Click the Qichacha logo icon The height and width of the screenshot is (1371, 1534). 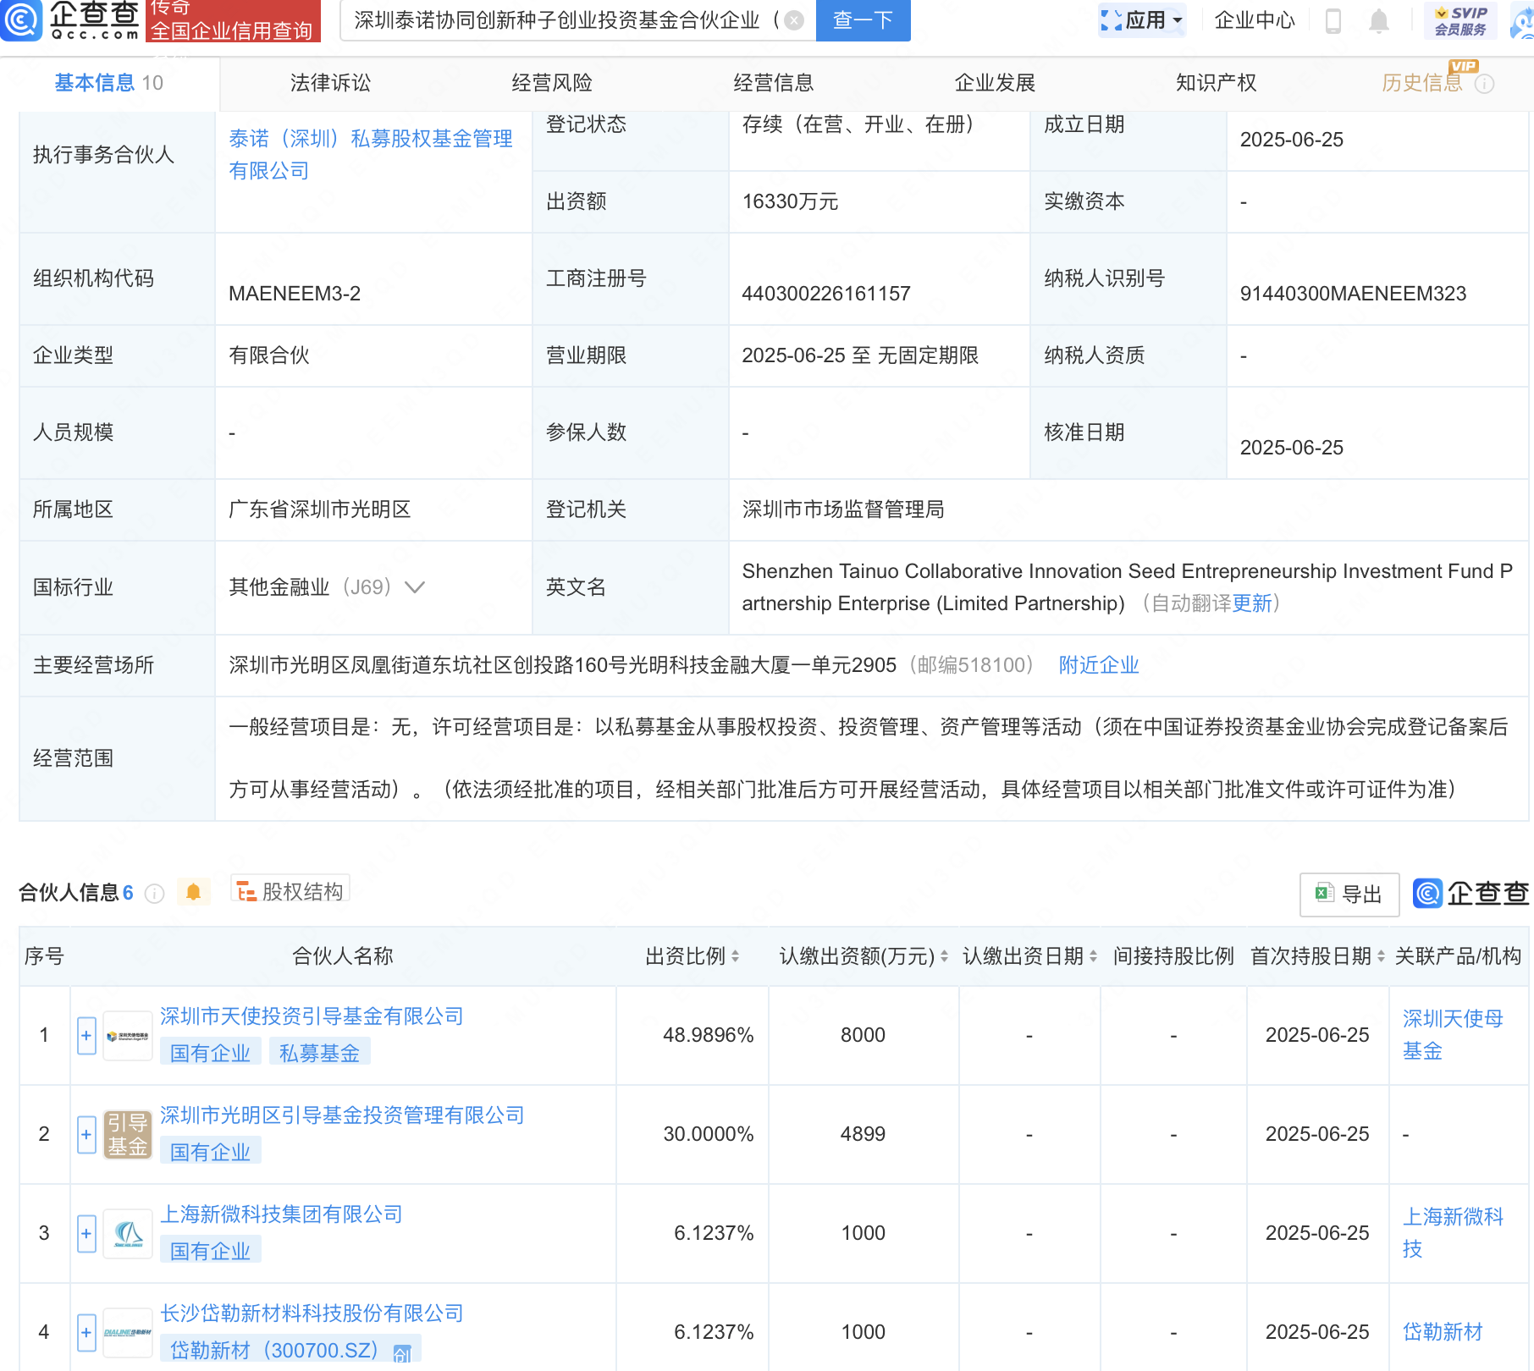coord(20,19)
